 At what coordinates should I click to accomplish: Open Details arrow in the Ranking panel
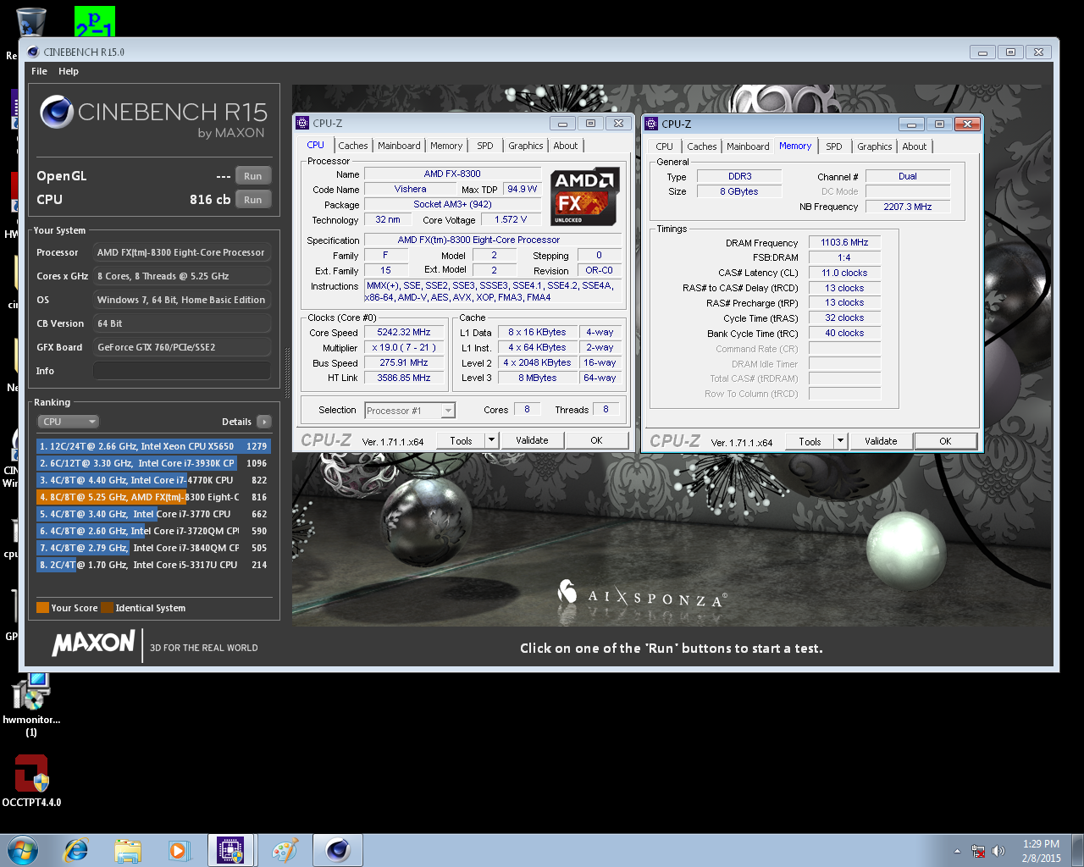(264, 422)
